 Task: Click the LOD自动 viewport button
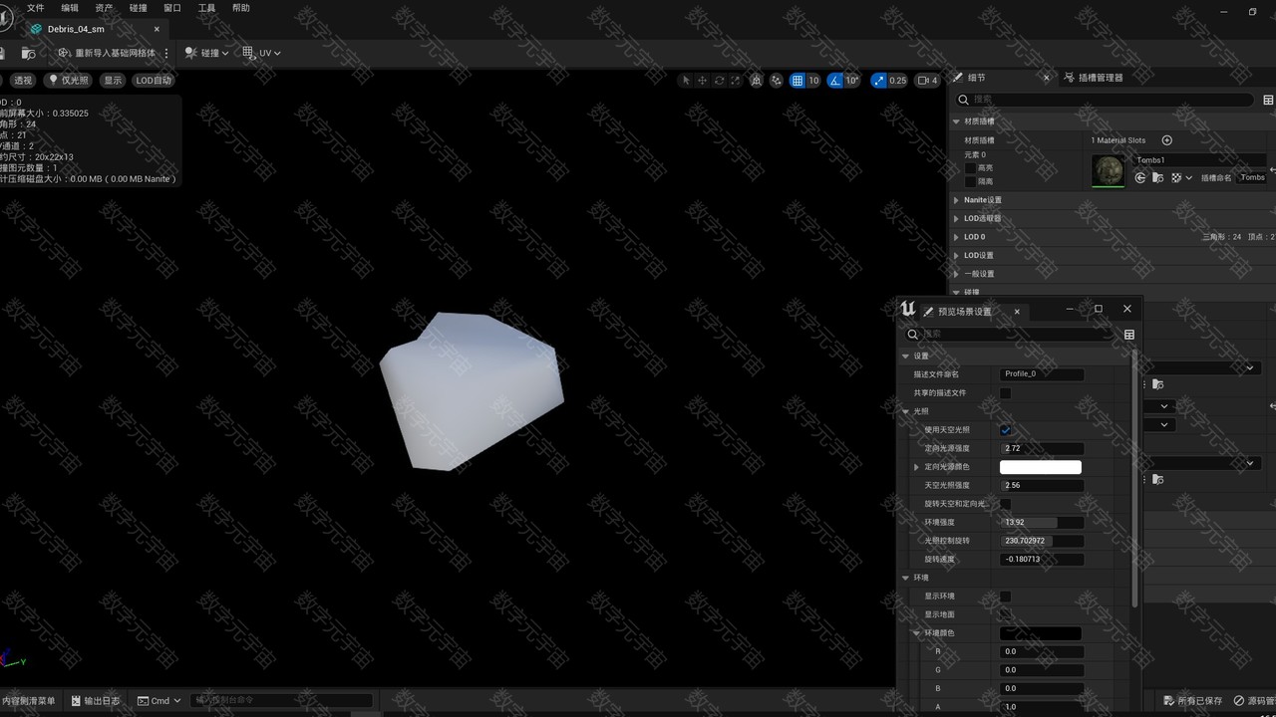click(x=154, y=81)
